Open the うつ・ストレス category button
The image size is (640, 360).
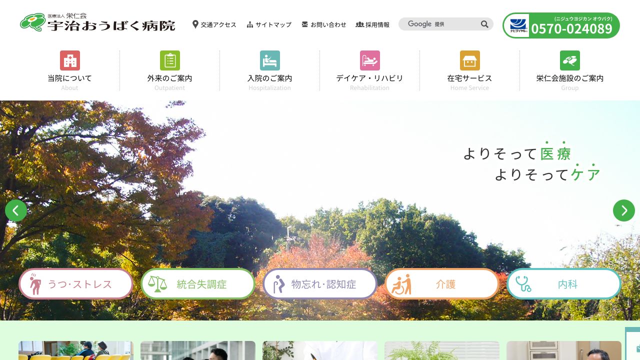point(75,283)
